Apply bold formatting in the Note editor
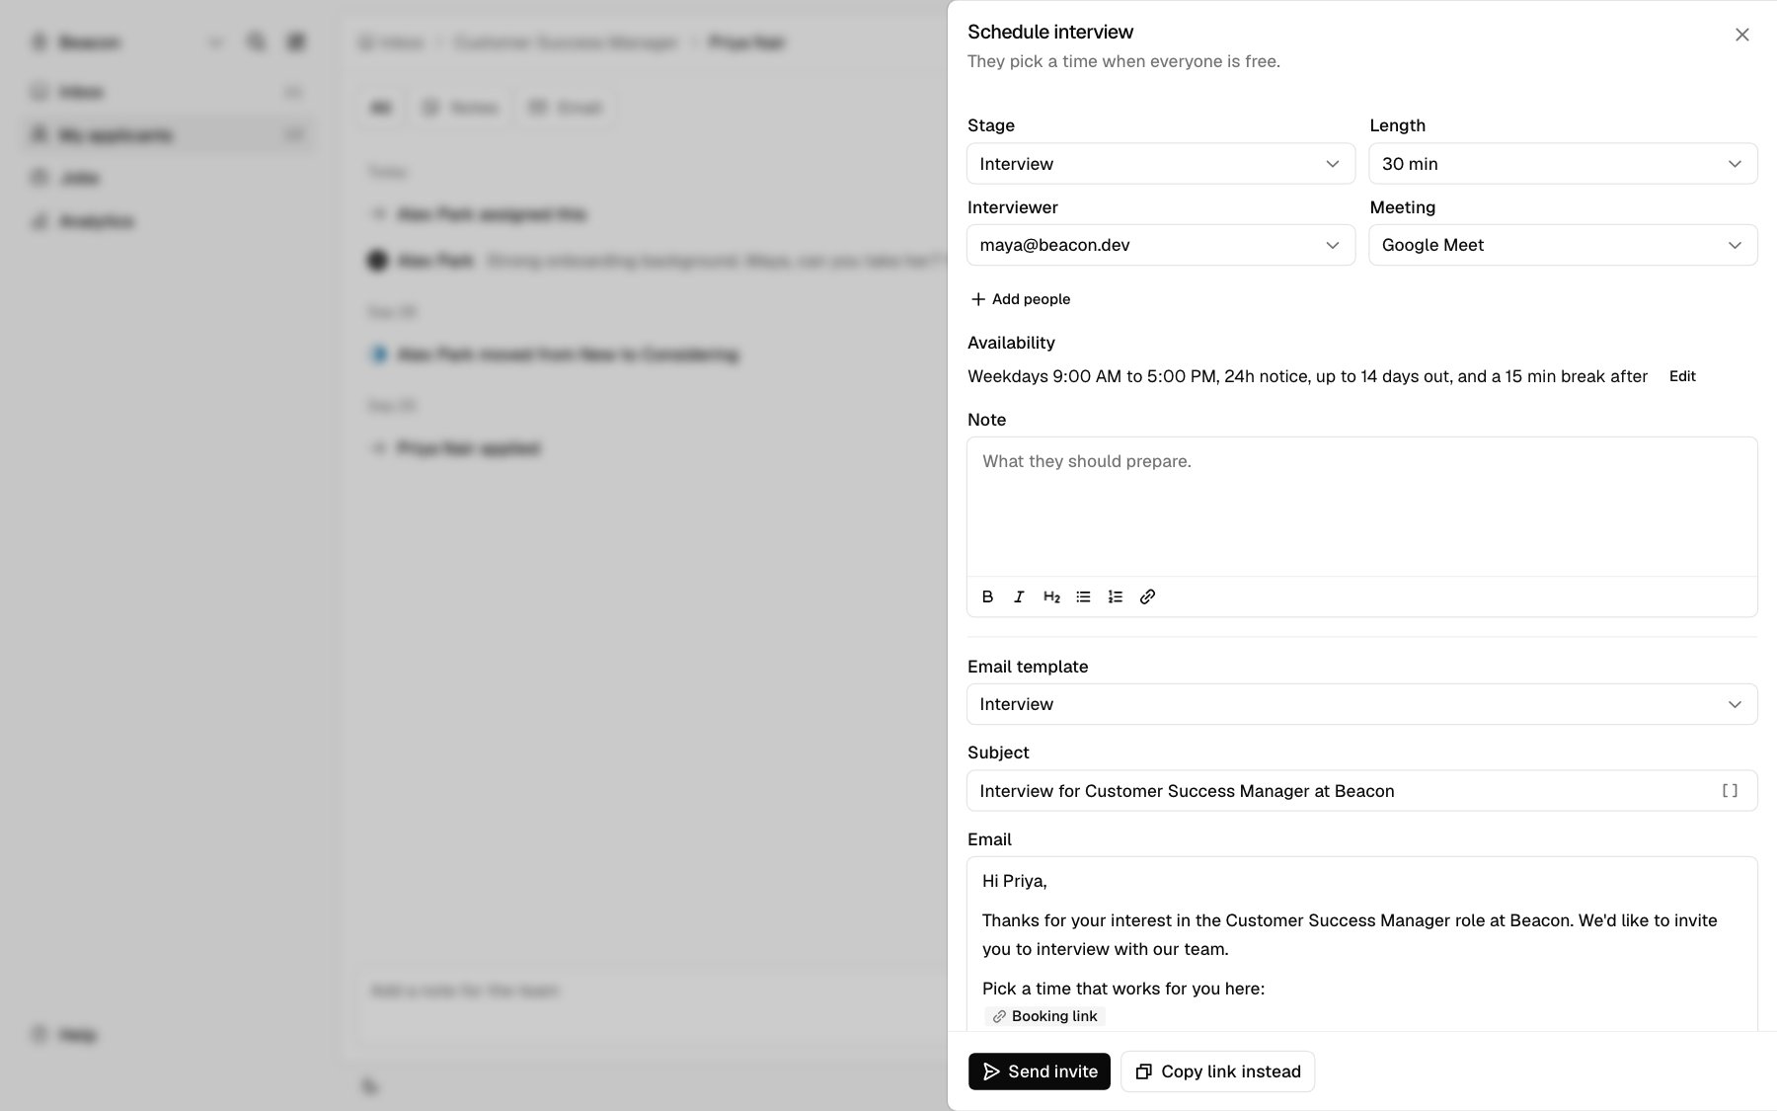 point(987,596)
